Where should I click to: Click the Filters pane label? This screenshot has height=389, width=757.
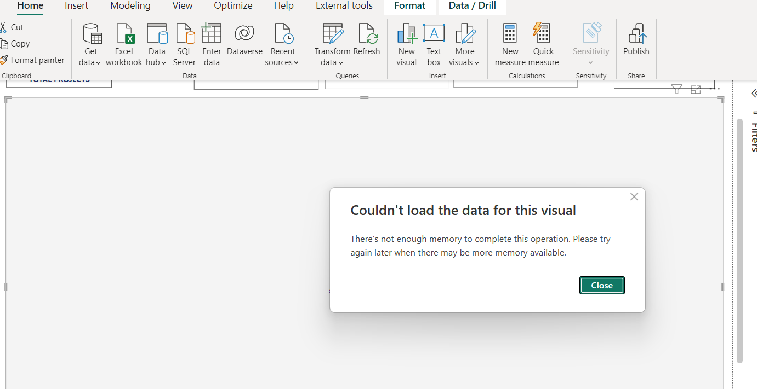click(754, 137)
